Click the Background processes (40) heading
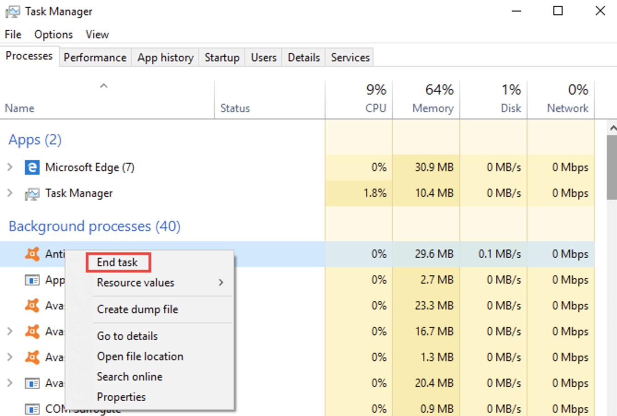The image size is (617, 416). tap(95, 226)
